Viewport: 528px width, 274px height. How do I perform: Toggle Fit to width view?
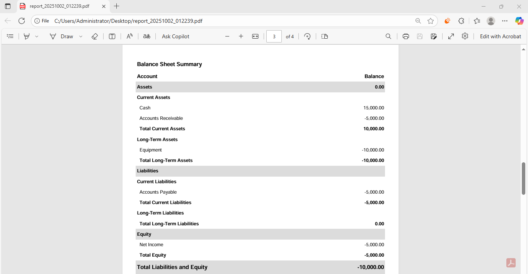[x=255, y=36]
